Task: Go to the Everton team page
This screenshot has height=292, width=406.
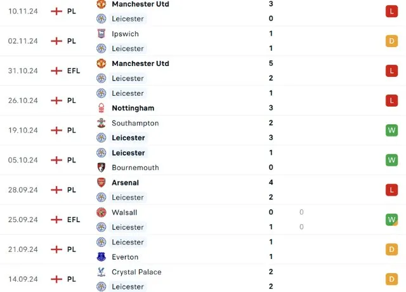Action: 125,257
